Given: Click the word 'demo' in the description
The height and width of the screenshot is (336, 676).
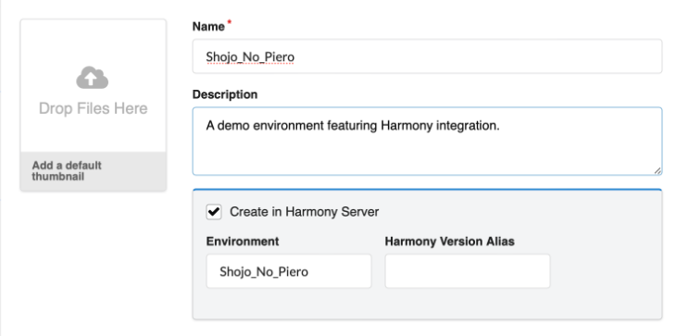Looking at the screenshot, I should click(x=234, y=126).
